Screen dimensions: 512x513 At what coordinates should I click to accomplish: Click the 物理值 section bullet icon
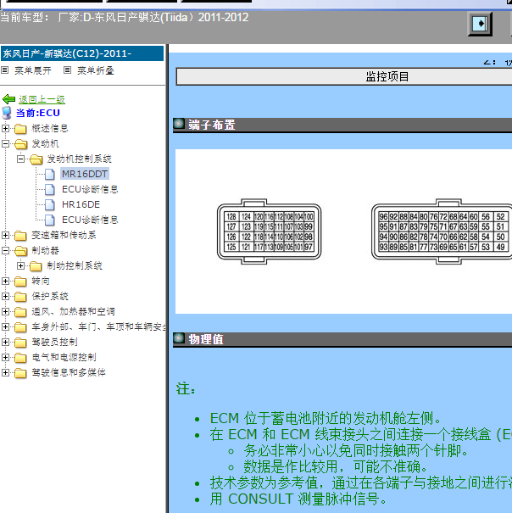pos(179,338)
